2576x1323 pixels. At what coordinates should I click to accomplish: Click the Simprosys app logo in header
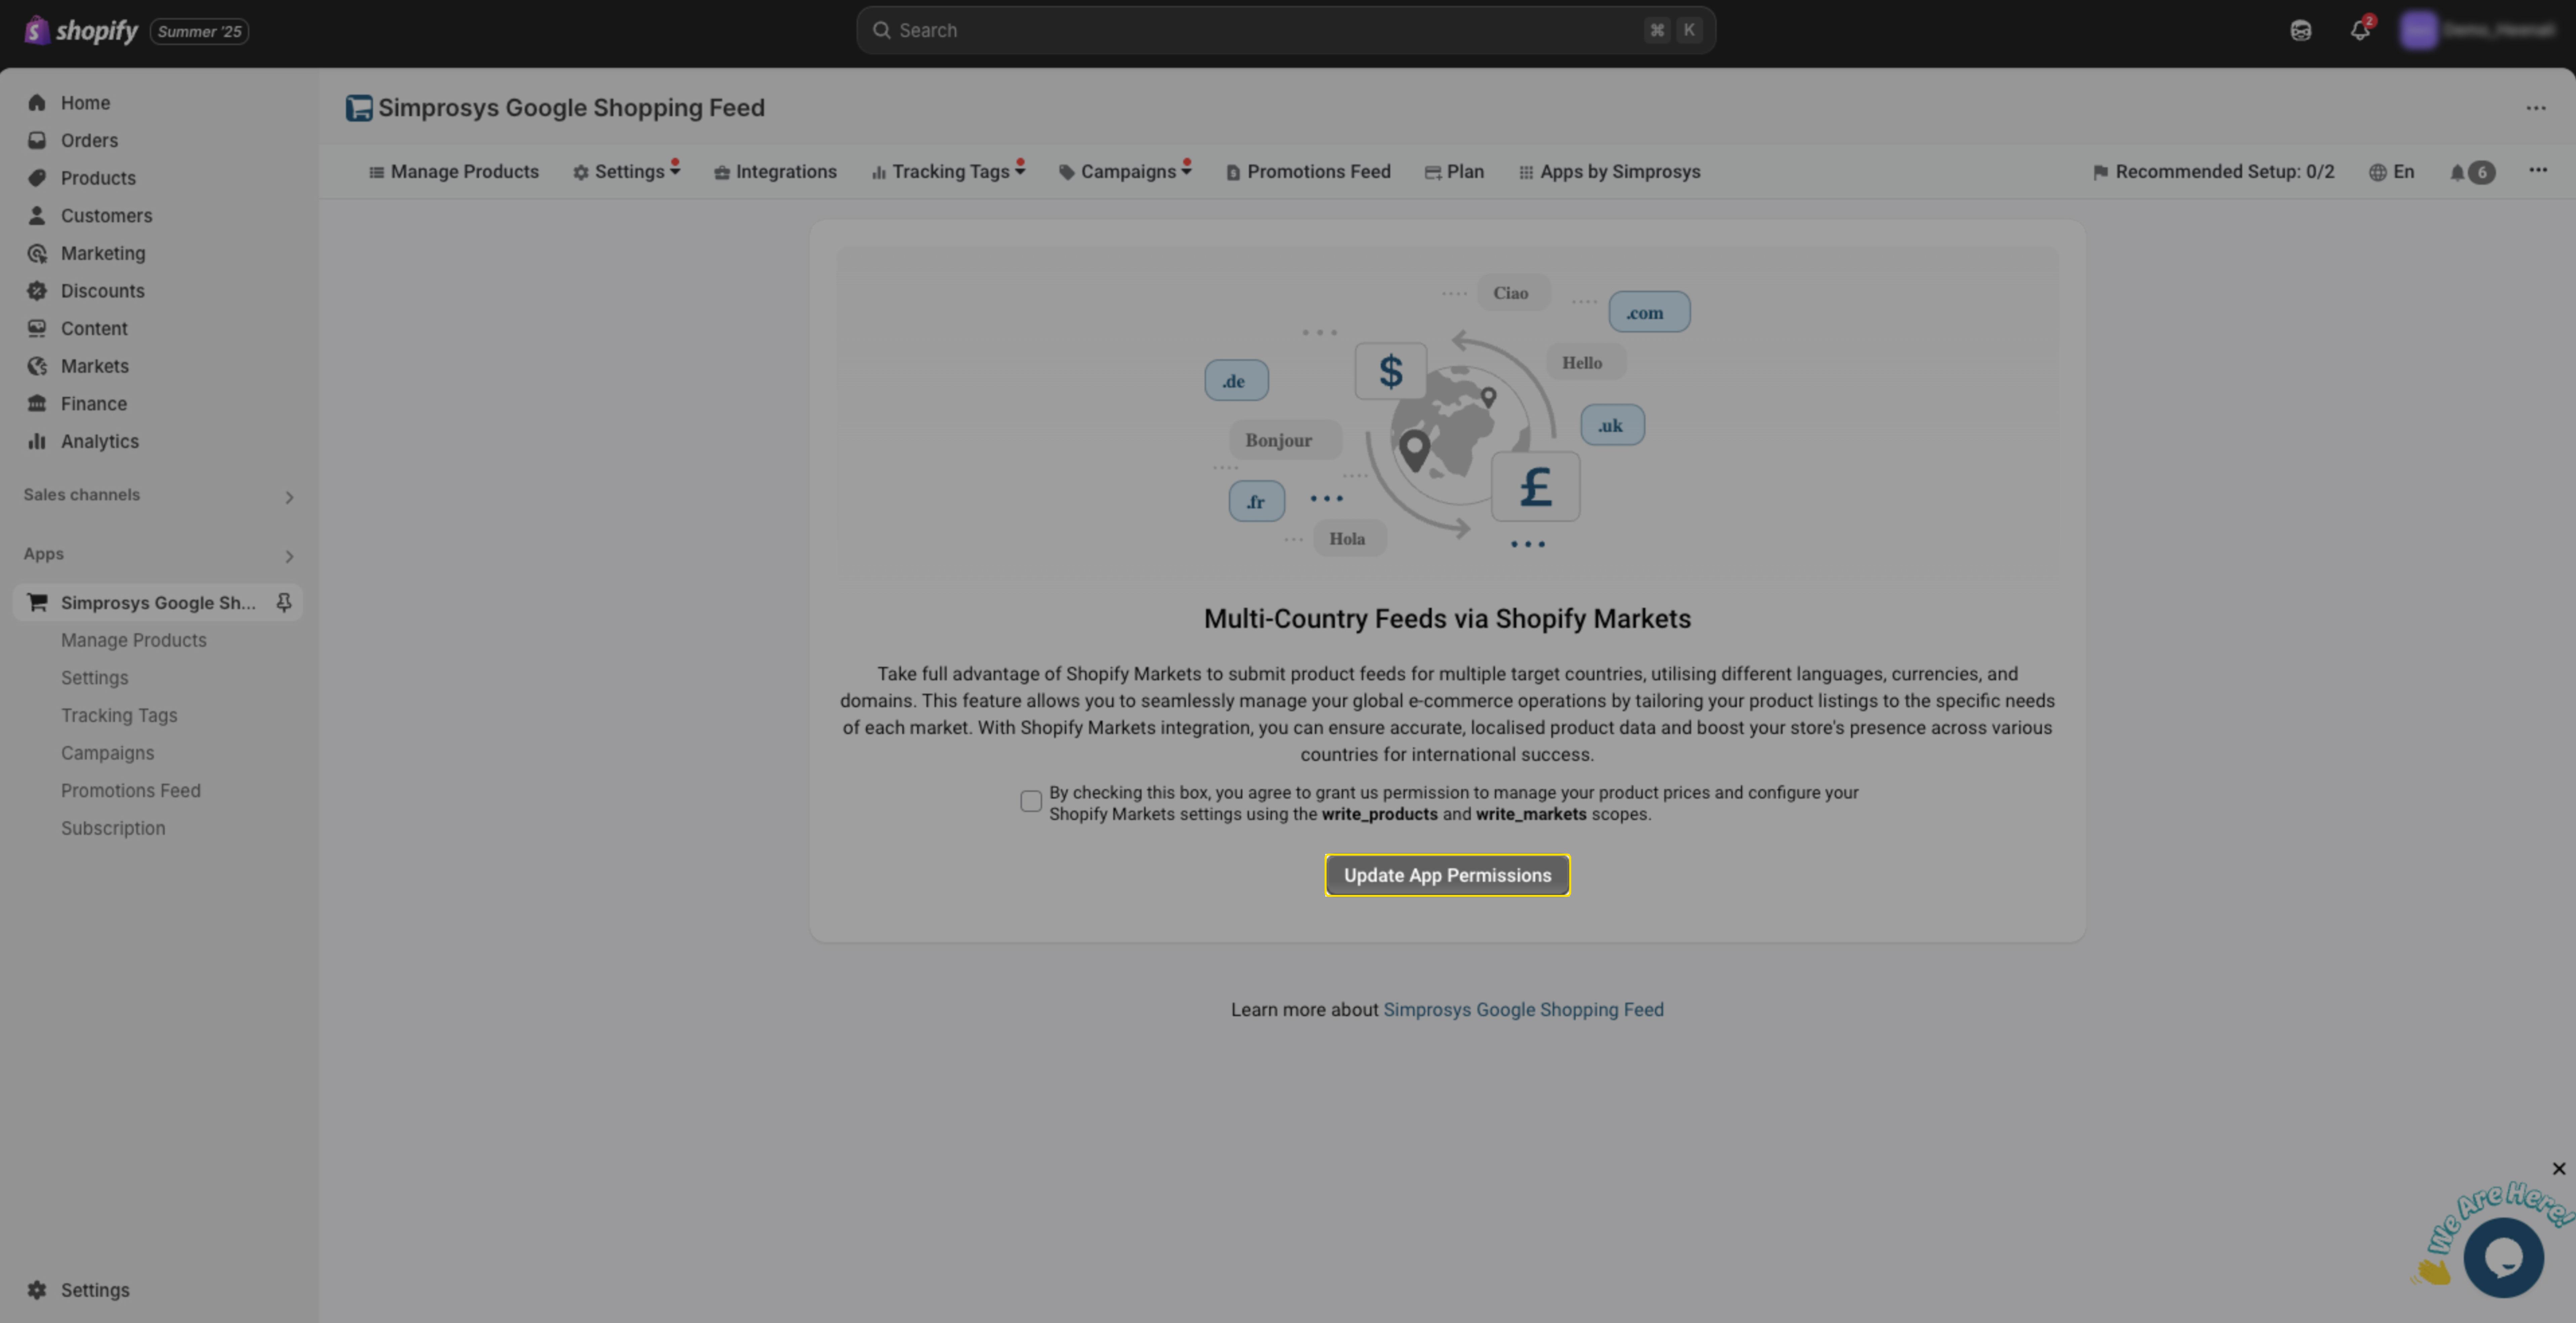(359, 108)
